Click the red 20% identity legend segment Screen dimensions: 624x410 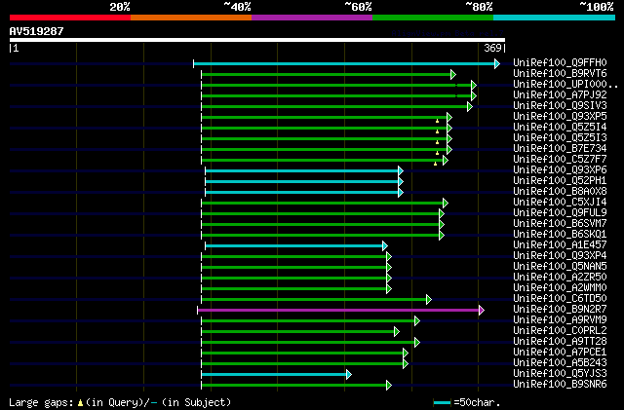pyautogui.click(x=70, y=18)
